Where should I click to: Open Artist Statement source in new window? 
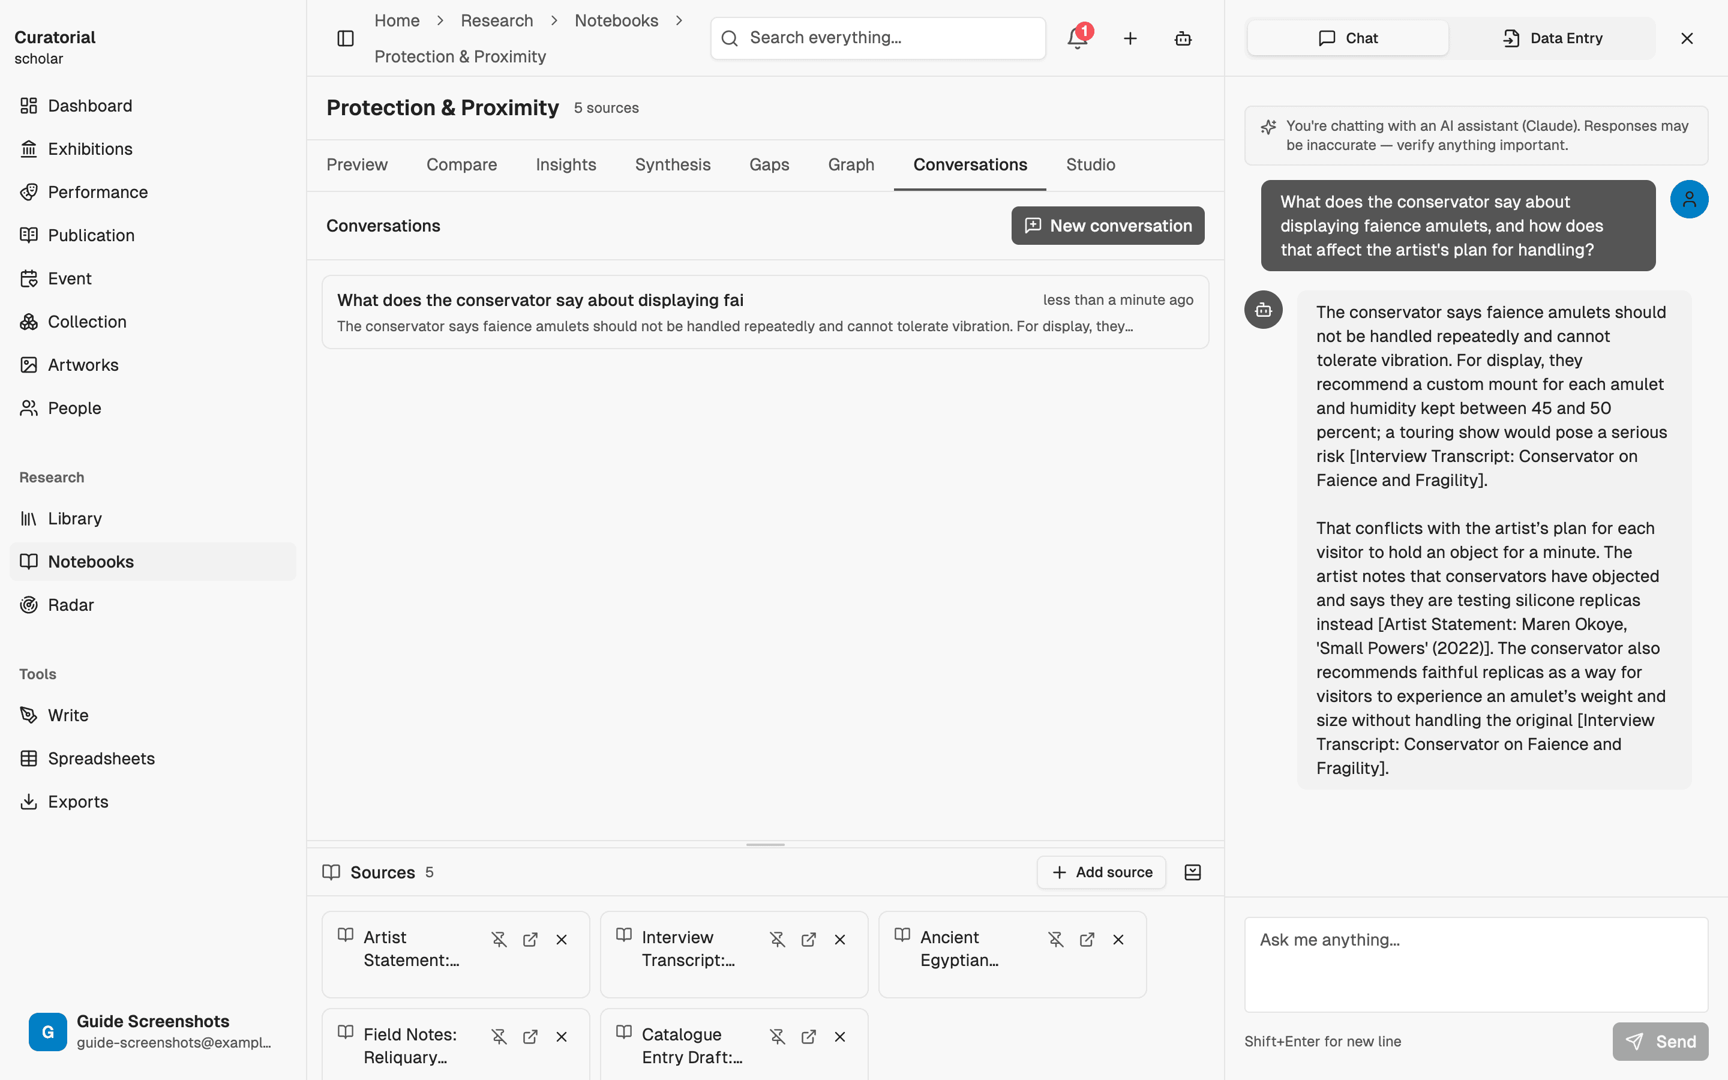[x=530, y=939]
